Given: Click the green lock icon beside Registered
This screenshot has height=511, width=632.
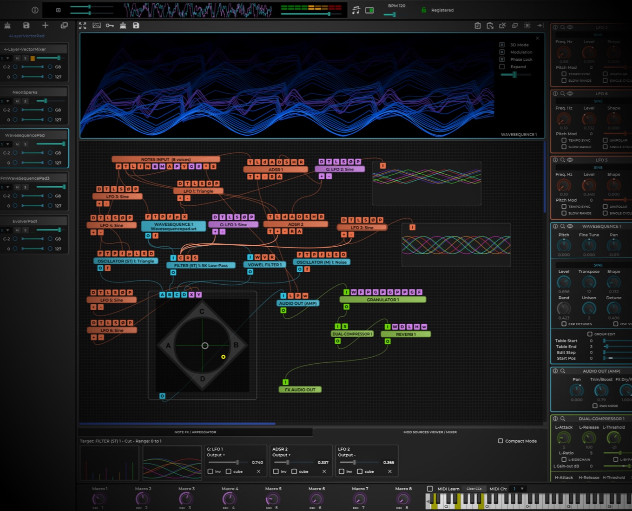Looking at the screenshot, I should (424, 10).
